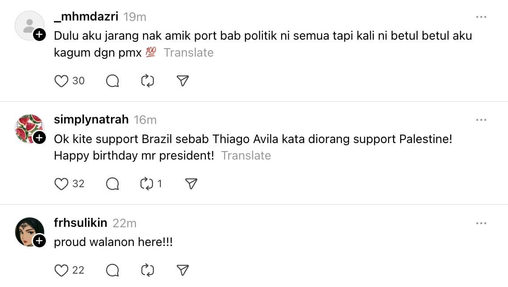Open more options for _mhmdazri's post
Screen dimensions: 508x287
pyautogui.click(x=481, y=17)
